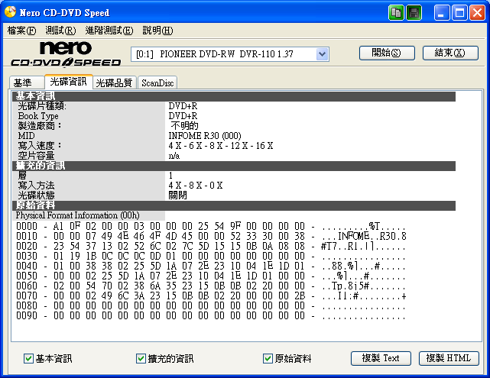Select the 光碟資訊 tab

coord(69,82)
